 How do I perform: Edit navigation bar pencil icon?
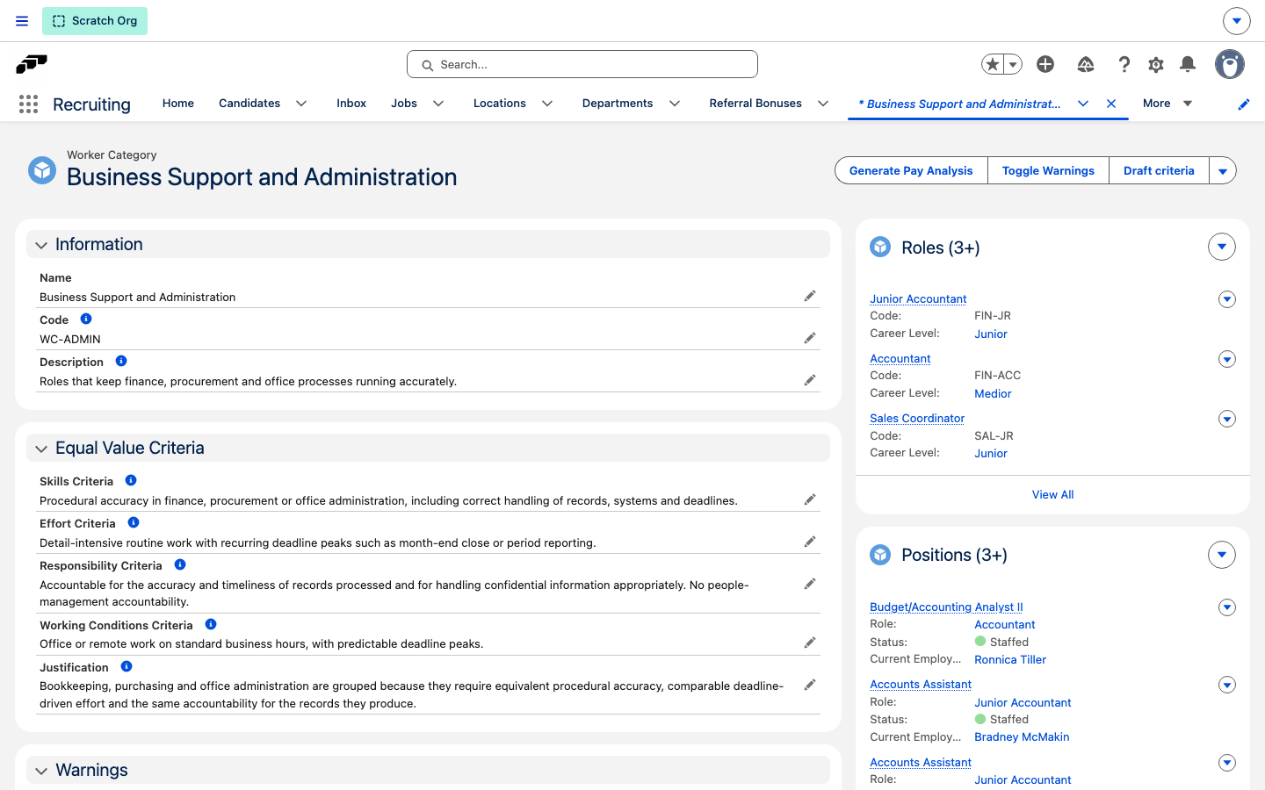pyautogui.click(x=1244, y=104)
